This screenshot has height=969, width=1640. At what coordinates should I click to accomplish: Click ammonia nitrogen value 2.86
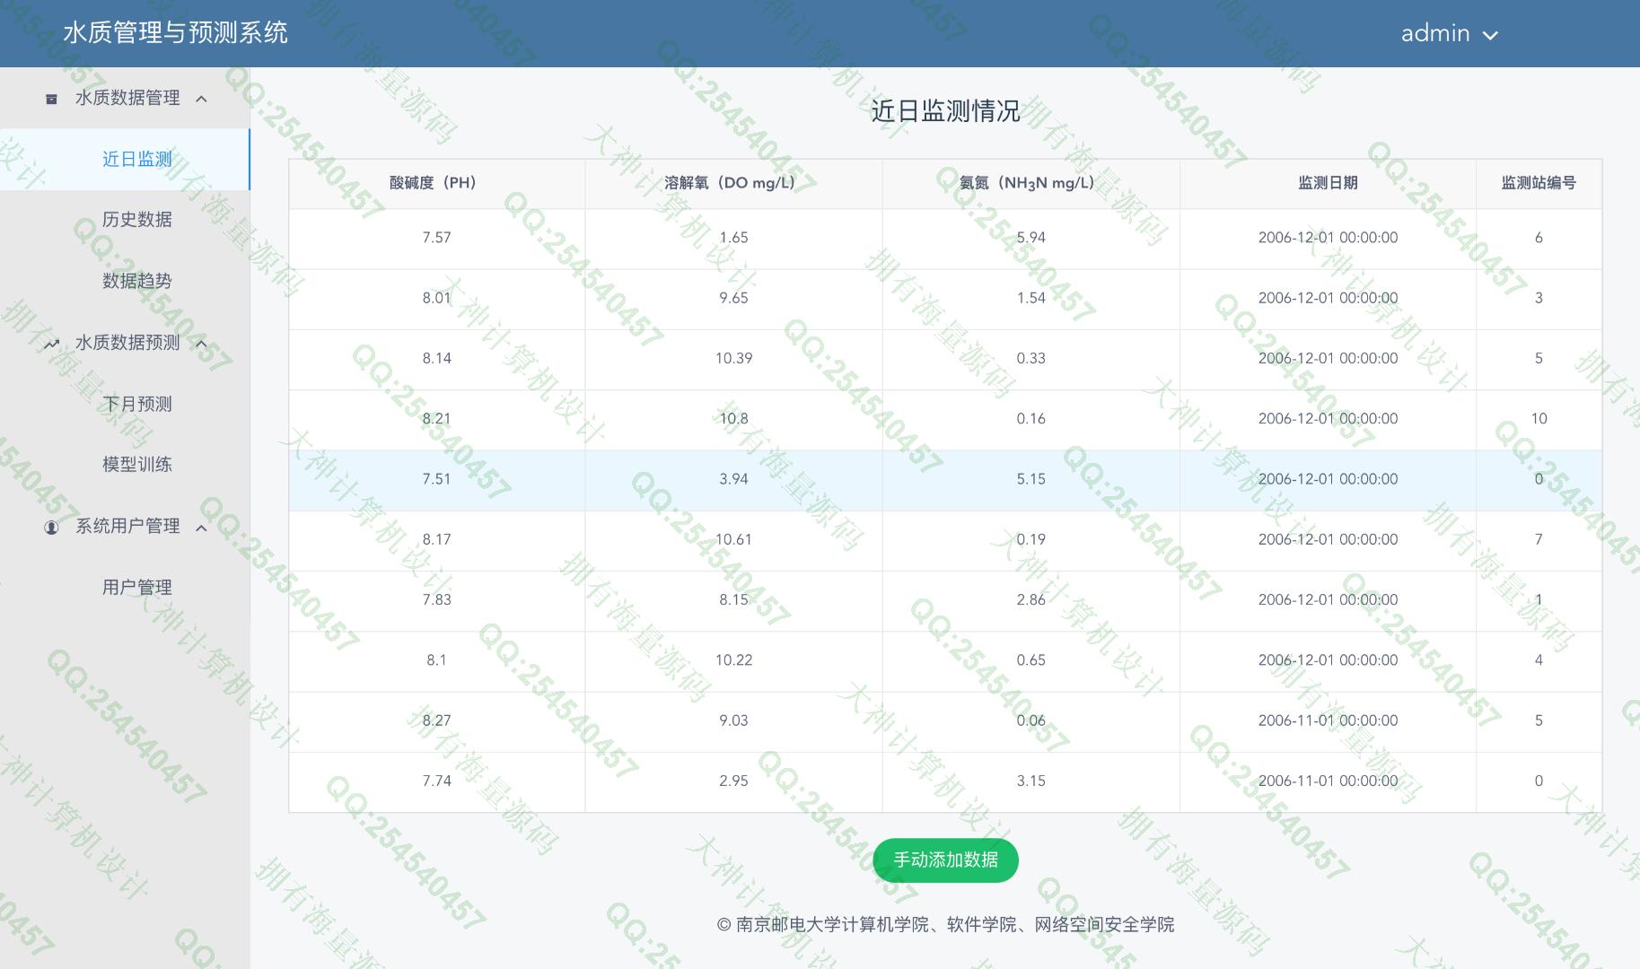click(x=1030, y=599)
